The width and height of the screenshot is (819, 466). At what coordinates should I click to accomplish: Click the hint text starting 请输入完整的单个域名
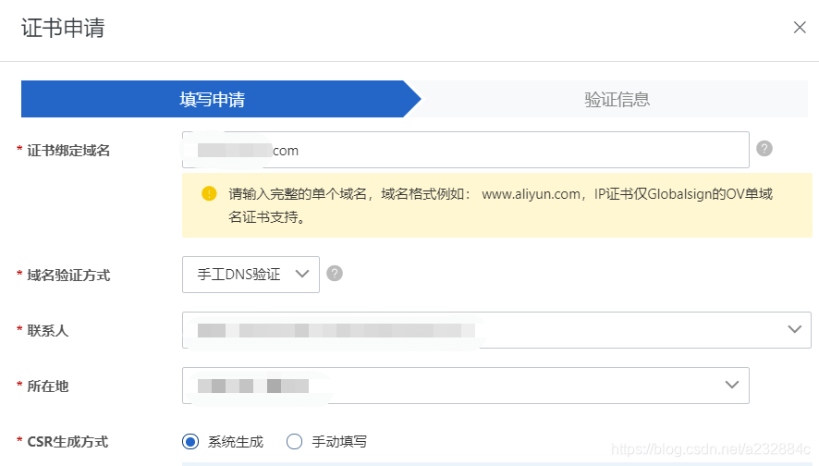(x=500, y=205)
